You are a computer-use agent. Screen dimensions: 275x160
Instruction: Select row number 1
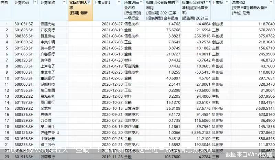[7, 24]
